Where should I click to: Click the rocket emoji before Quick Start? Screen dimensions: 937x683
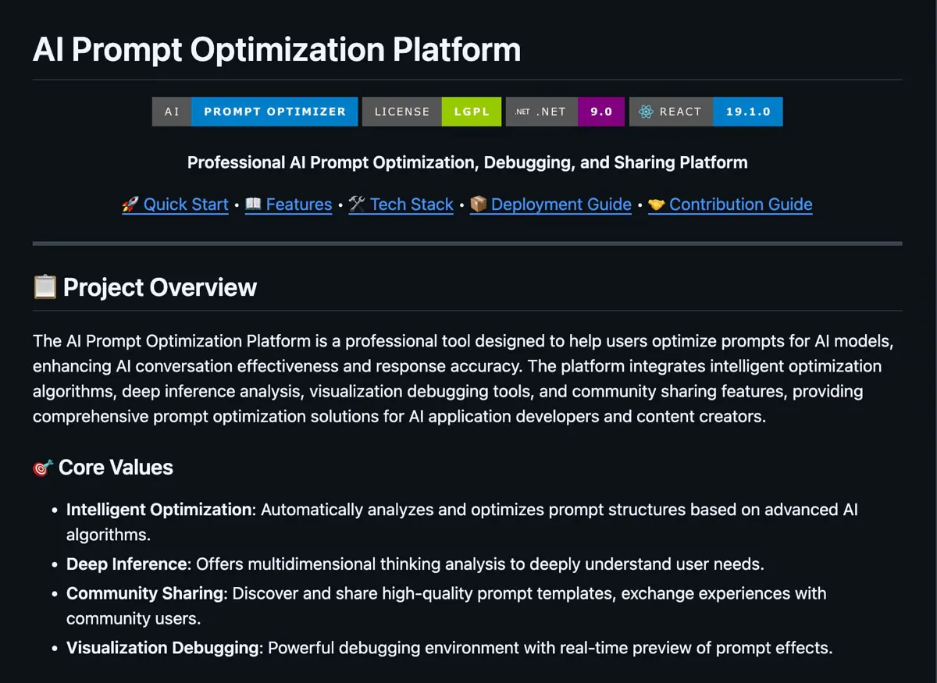[x=130, y=205]
